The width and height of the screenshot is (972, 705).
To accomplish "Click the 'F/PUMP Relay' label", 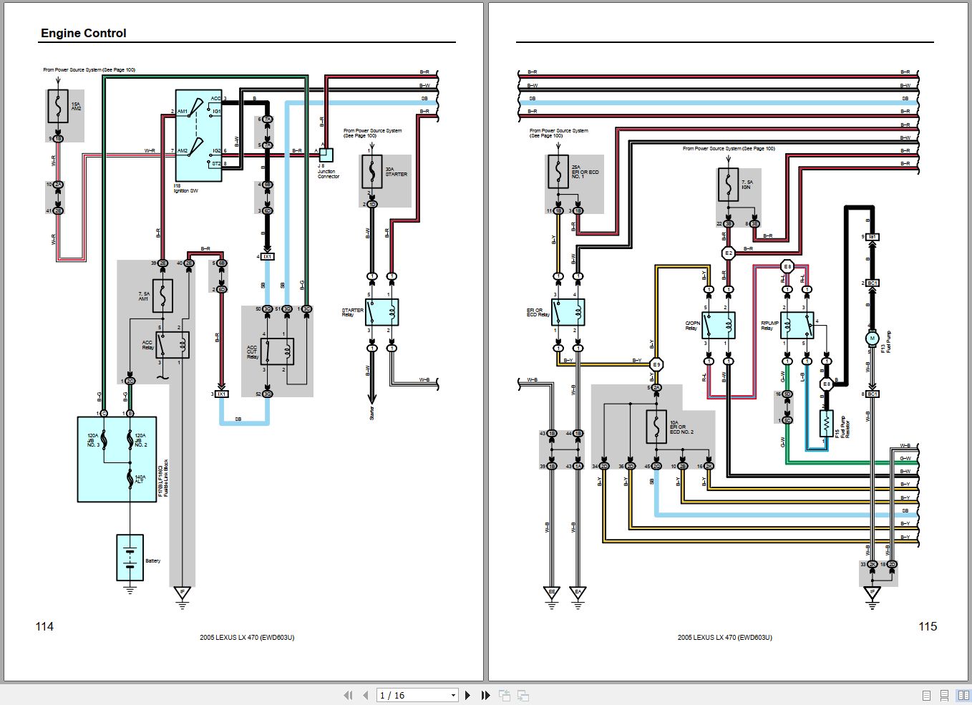I will click(x=769, y=326).
